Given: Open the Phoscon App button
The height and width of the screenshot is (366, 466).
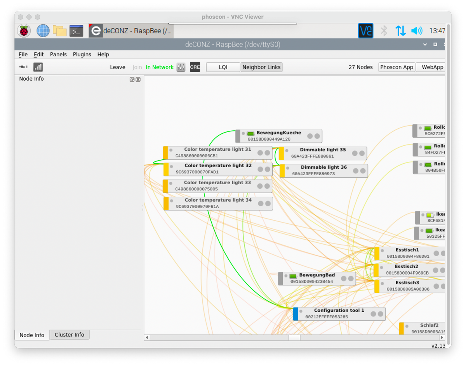Looking at the screenshot, I should [x=396, y=67].
